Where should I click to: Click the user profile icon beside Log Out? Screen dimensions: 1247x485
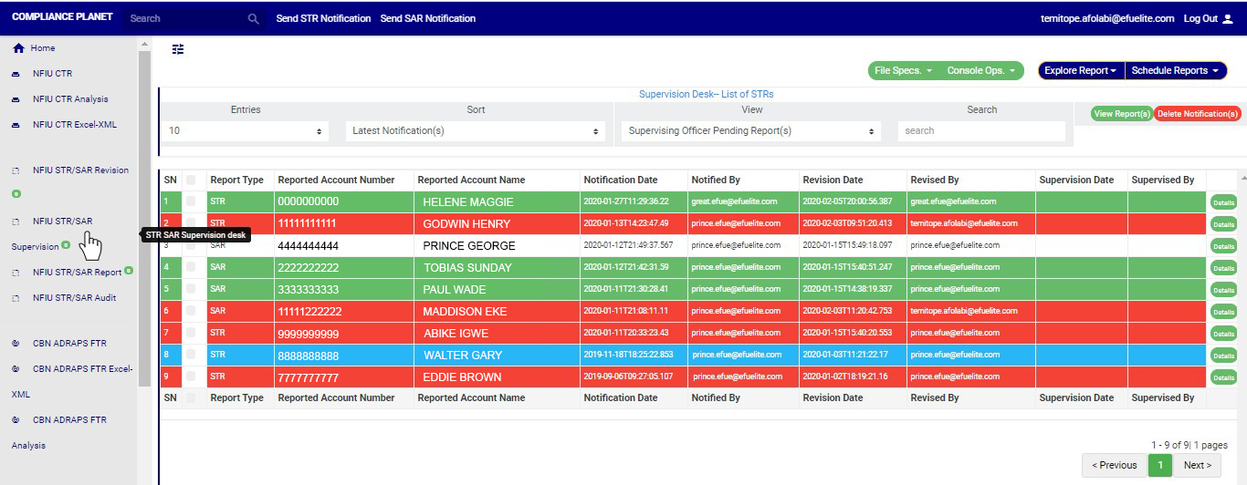(1227, 18)
